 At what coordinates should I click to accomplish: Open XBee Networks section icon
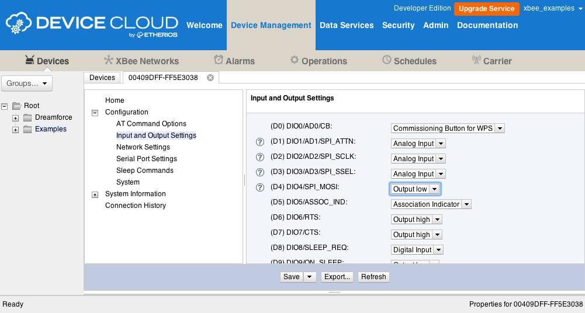pos(108,60)
